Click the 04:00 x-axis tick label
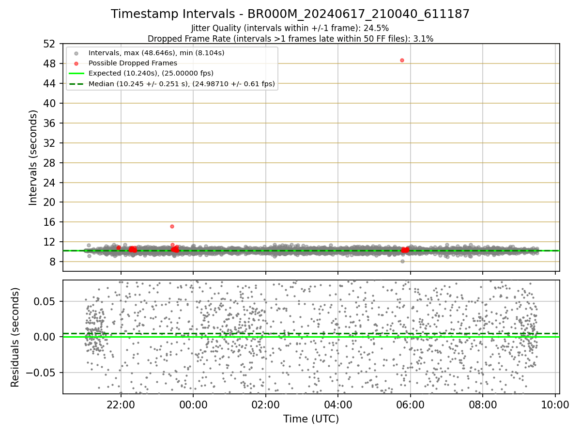The height and width of the screenshot is (436, 581). pyautogui.click(x=338, y=404)
